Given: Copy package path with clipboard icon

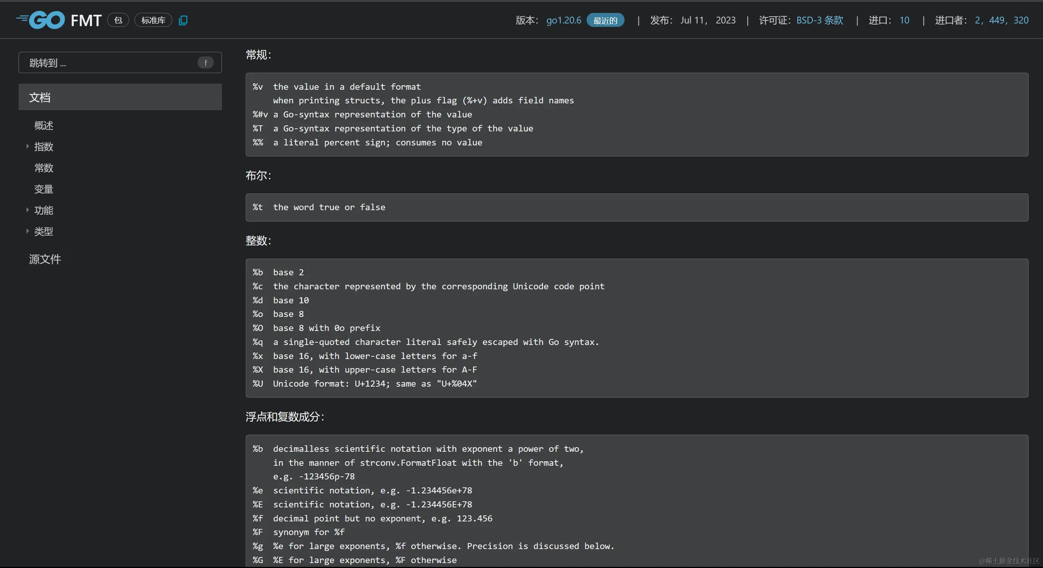Looking at the screenshot, I should (183, 20).
